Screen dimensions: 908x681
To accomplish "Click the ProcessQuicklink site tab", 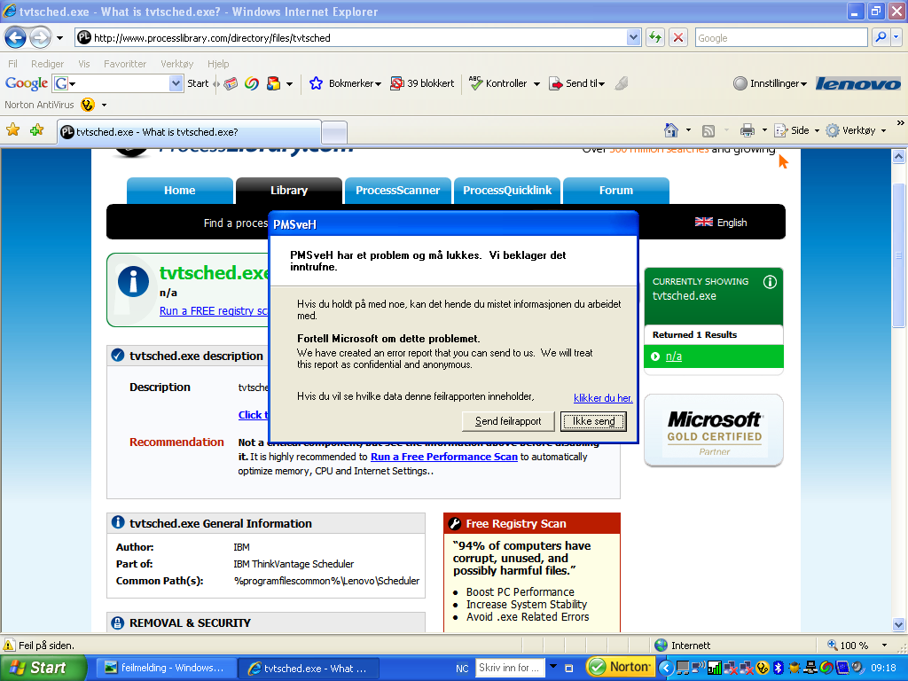I will (507, 191).
